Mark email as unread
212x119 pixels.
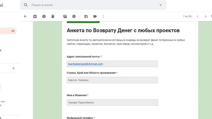pos(65,17)
